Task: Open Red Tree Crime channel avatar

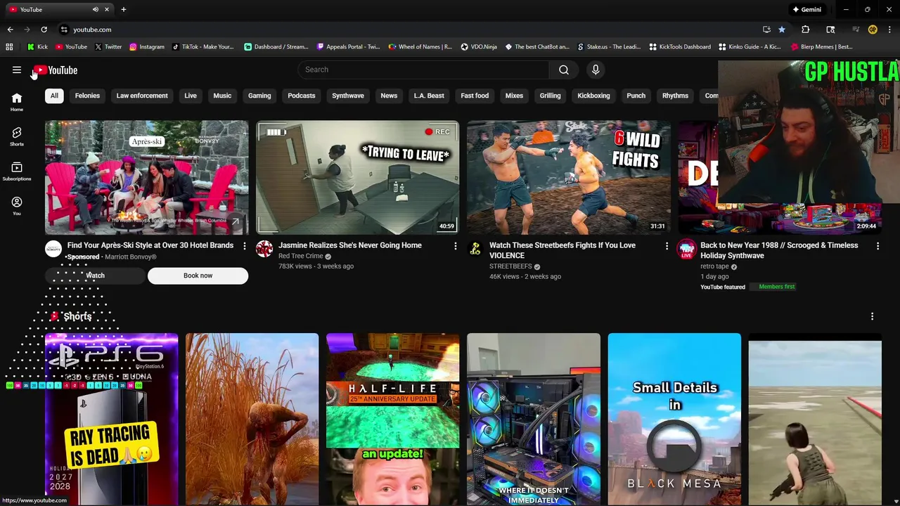Action: pos(264,249)
